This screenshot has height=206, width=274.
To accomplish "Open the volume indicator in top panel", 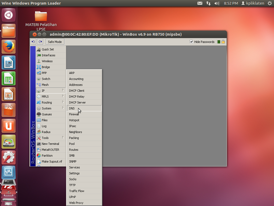I will (x=217, y=3).
